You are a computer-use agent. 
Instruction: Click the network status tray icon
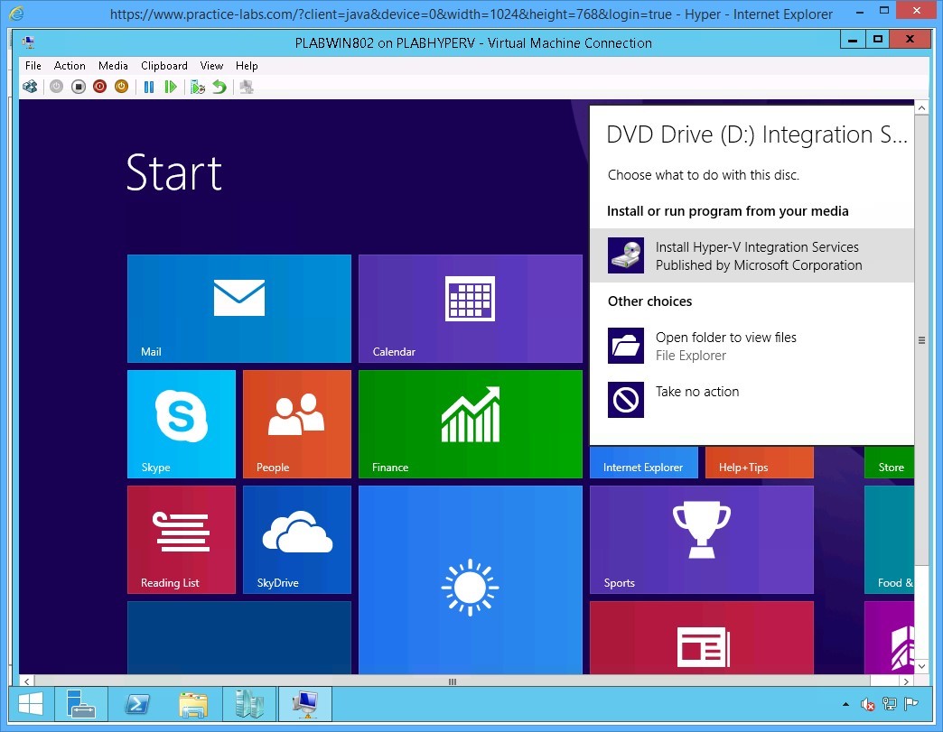coord(889,704)
